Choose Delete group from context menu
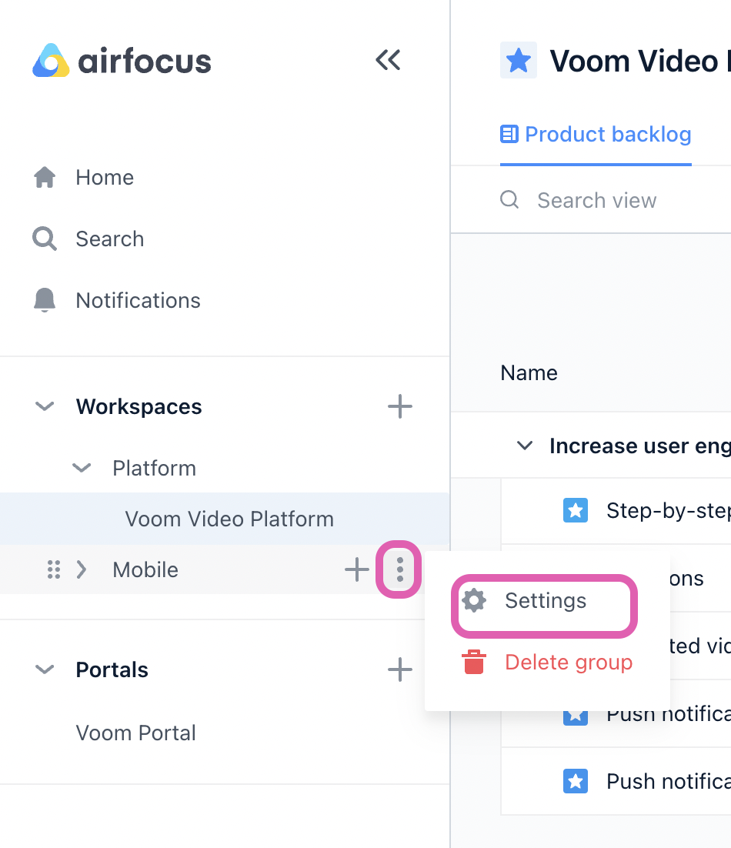The height and width of the screenshot is (848, 731). [547, 662]
